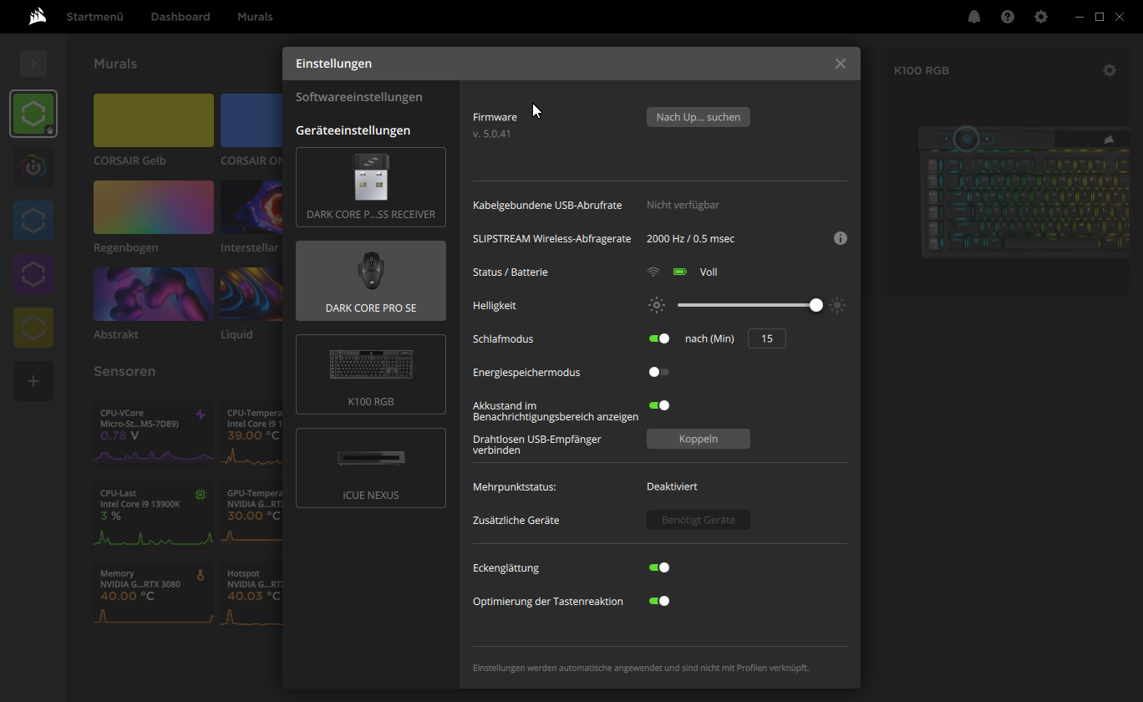This screenshot has height=702, width=1143.
Task: Toggle Eckenglättung switch
Action: 659,567
